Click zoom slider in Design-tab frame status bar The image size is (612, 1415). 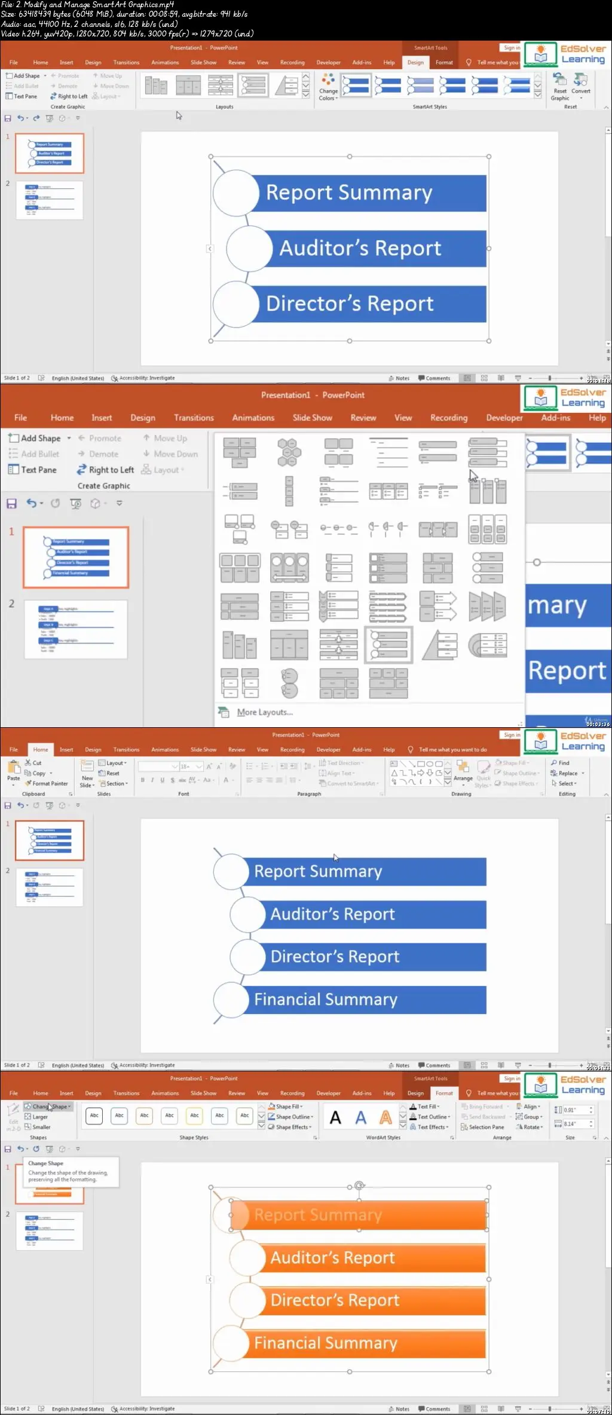pos(549,378)
